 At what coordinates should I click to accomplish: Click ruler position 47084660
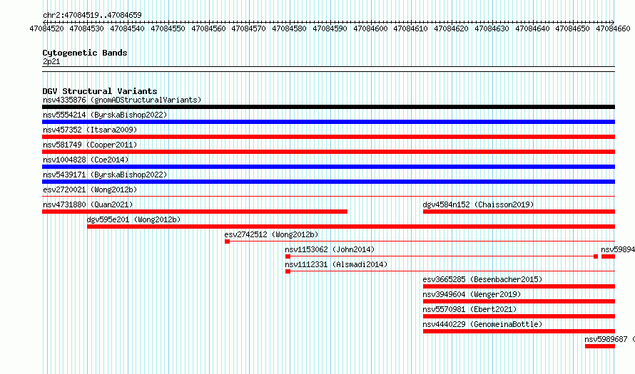[613, 28]
